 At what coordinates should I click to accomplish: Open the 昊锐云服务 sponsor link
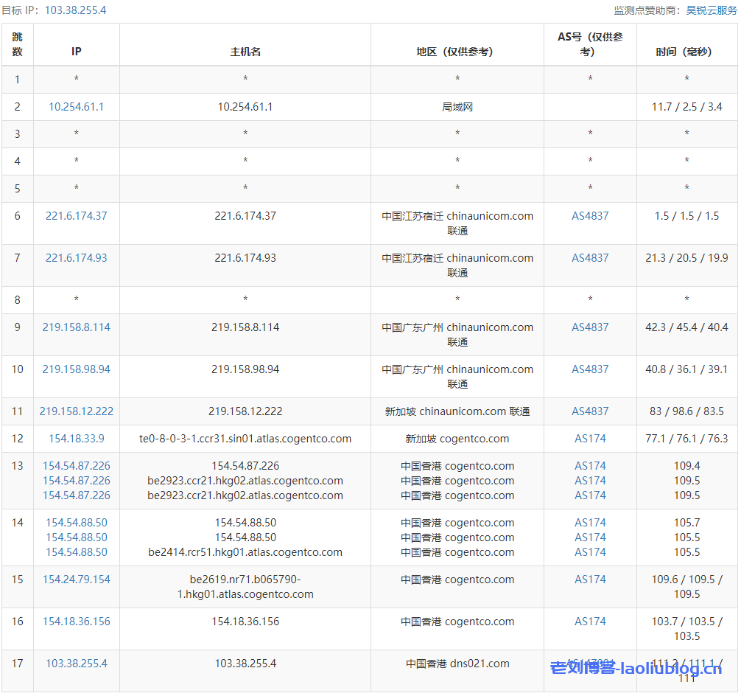(711, 10)
